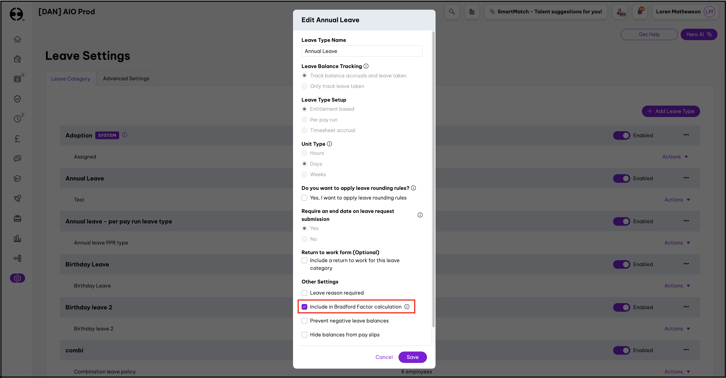Uncheck Include in Bradford Factor calculation
Screen dimensions: 726x378
coord(304,307)
